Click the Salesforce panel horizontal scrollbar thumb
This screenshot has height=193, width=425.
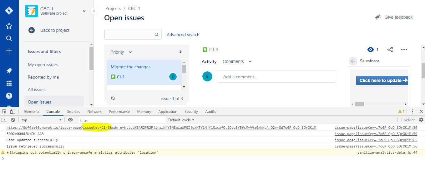click(360, 104)
